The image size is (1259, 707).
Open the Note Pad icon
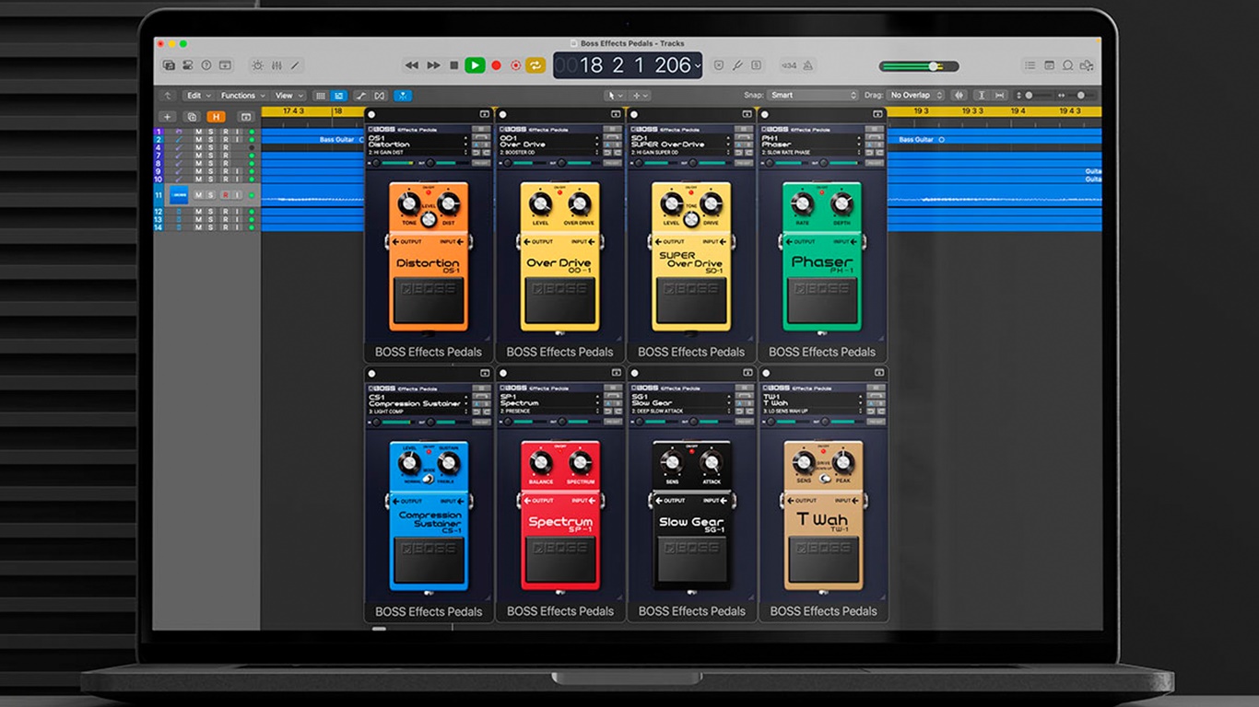(1049, 65)
